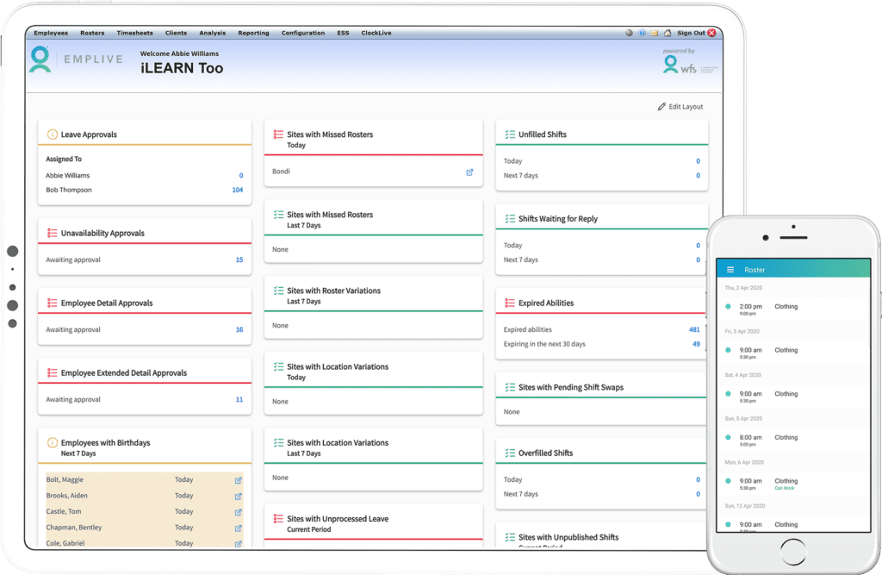Click the blue help icon

coord(642,33)
